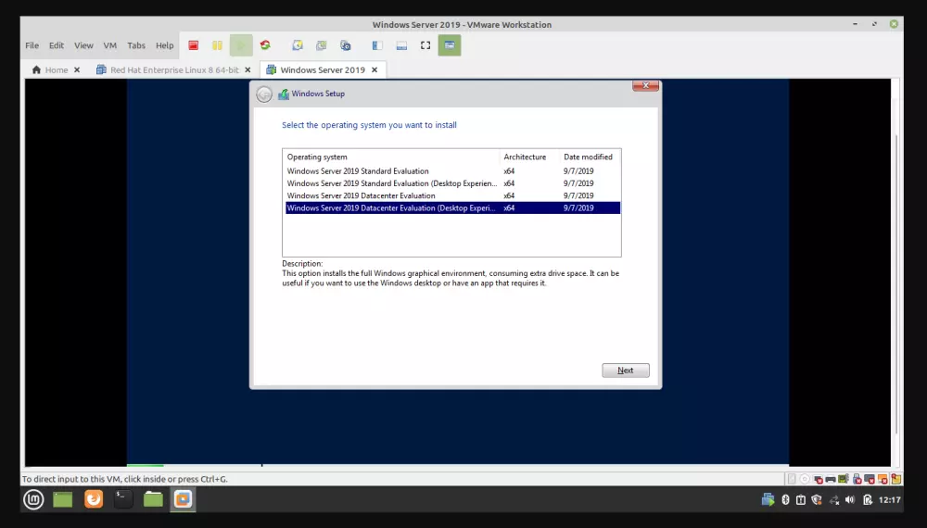Click the VMware tray icon
The height and width of the screenshot is (528, 927).
[768, 499]
